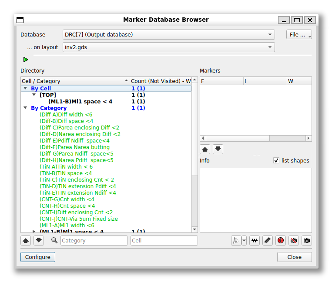This screenshot has width=332, height=282.
Task: Click the magnifier search icon beside the Category field
Action: 54,240
